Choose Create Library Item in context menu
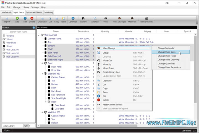The height and width of the screenshot is (133, 199). point(112,72)
